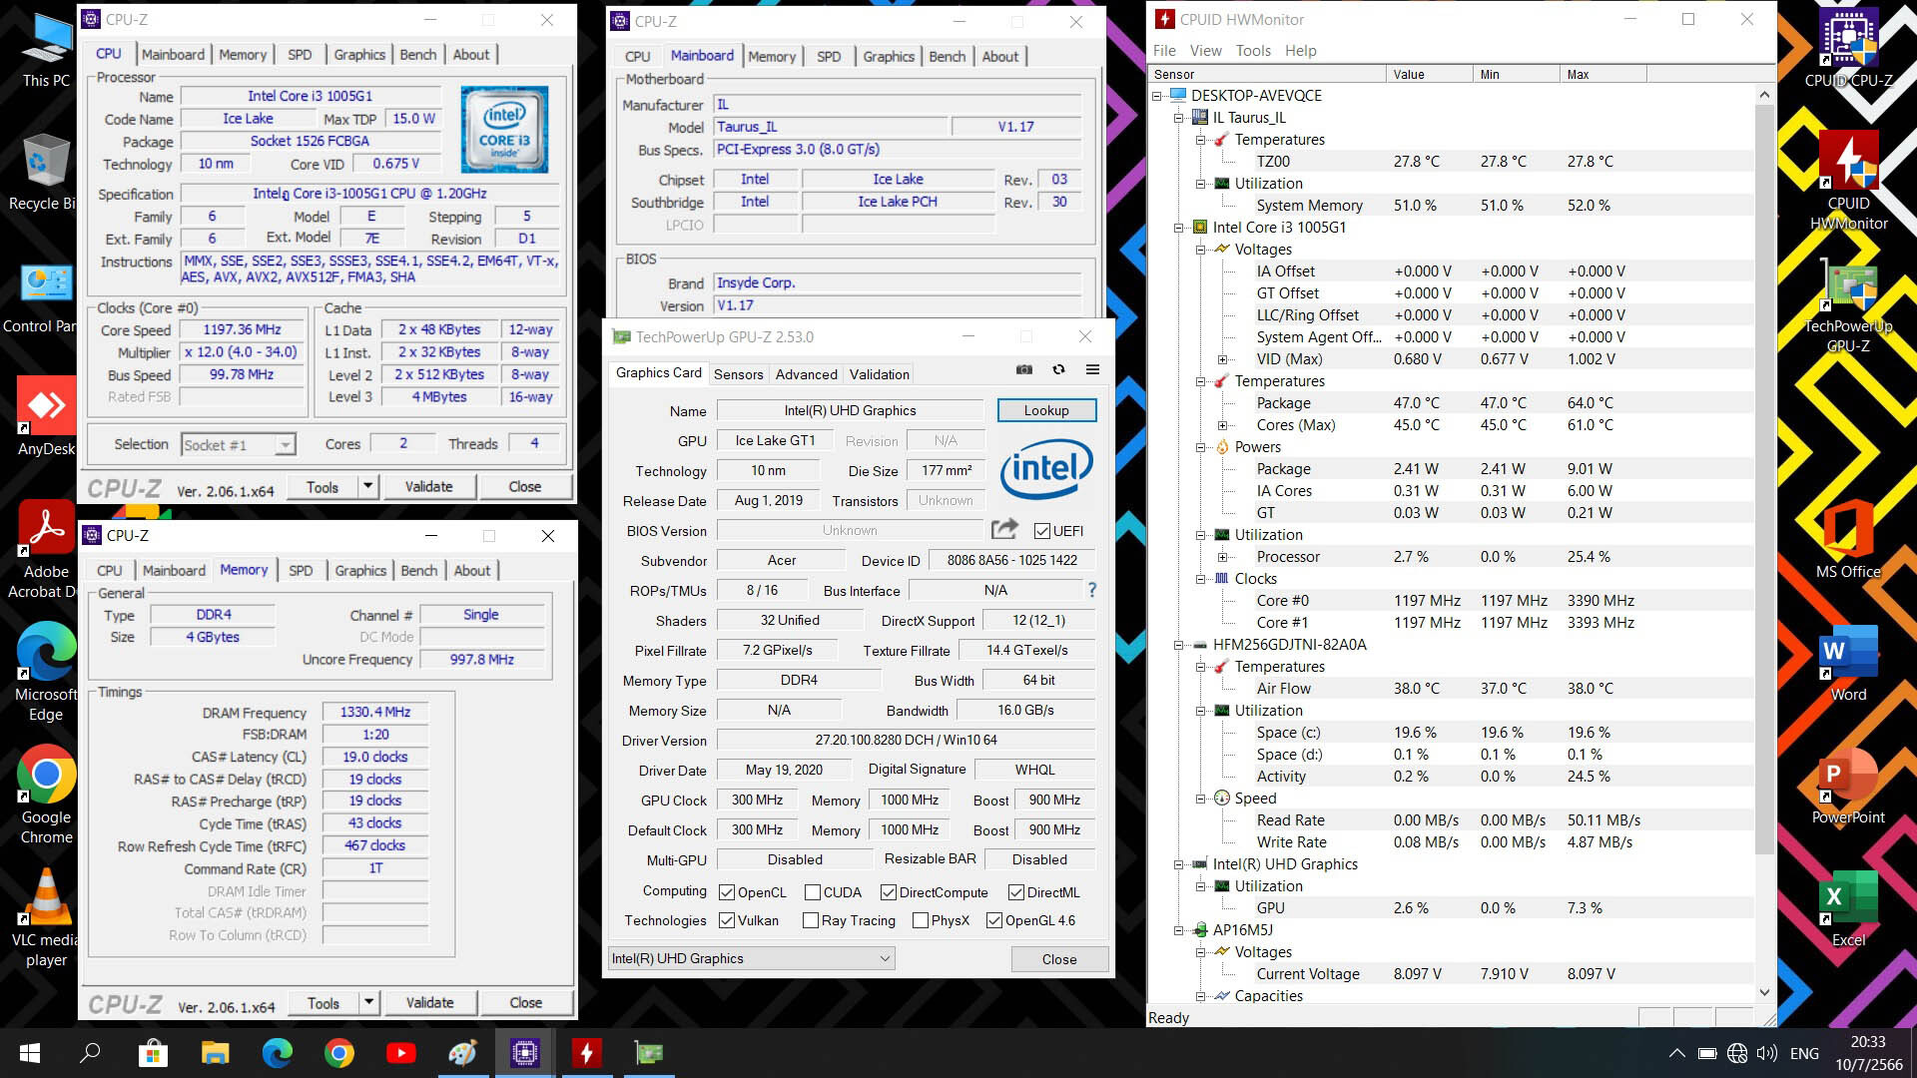Image resolution: width=1917 pixels, height=1078 pixels.
Task: Open the SPD tab in Mainboard CPU-Z window
Action: 828,57
